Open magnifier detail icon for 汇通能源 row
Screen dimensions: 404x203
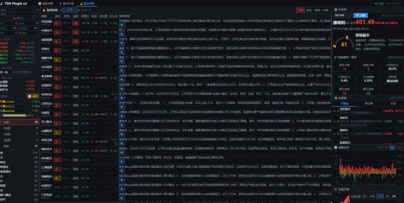pos(122,171)
